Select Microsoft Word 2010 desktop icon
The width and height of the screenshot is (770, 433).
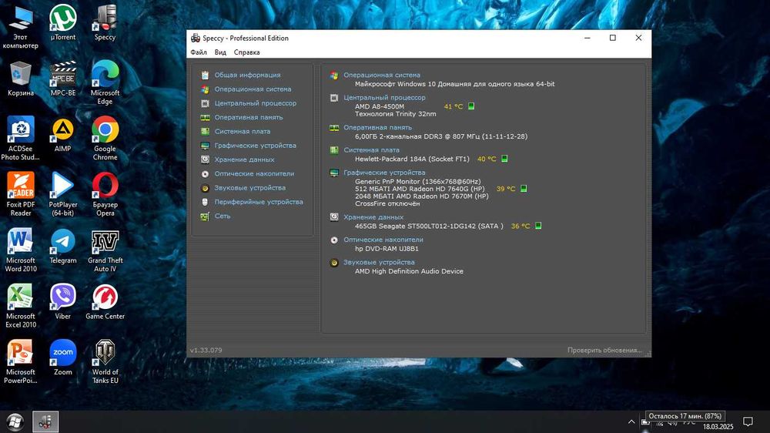click(20, 250)
